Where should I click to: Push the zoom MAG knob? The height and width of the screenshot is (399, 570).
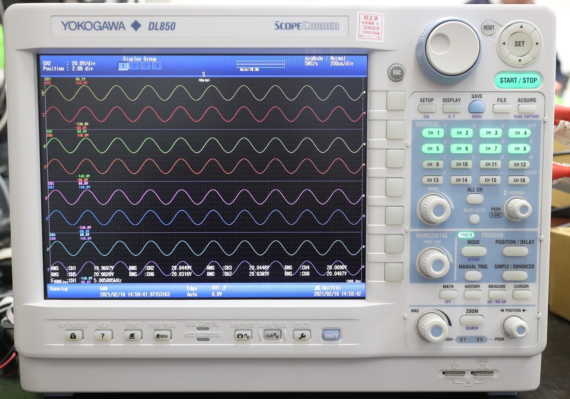[432, 327]
